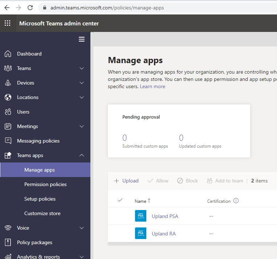Expand the Voice section chevron
Screen dimensions: 277x259
tap(82, 228)
